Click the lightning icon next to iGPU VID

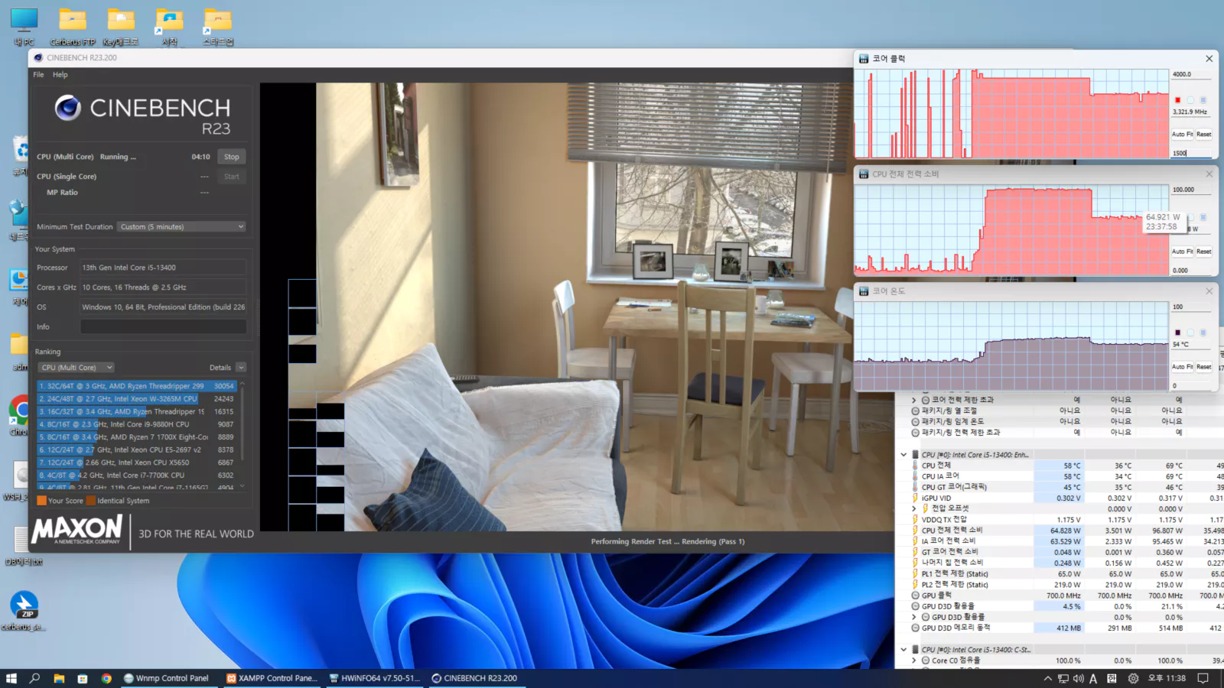pyautogui.click(x=915, y=498)
